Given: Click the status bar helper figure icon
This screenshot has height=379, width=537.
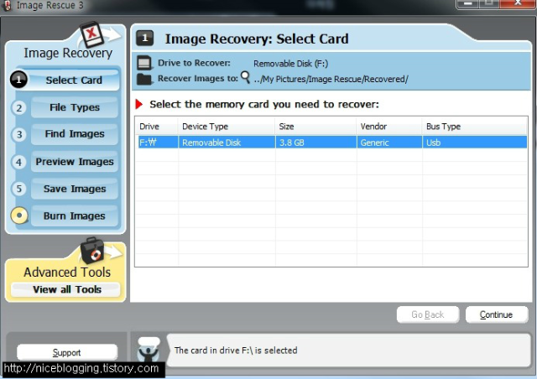Looking at the screenshot, I should (x=149, y=350).
